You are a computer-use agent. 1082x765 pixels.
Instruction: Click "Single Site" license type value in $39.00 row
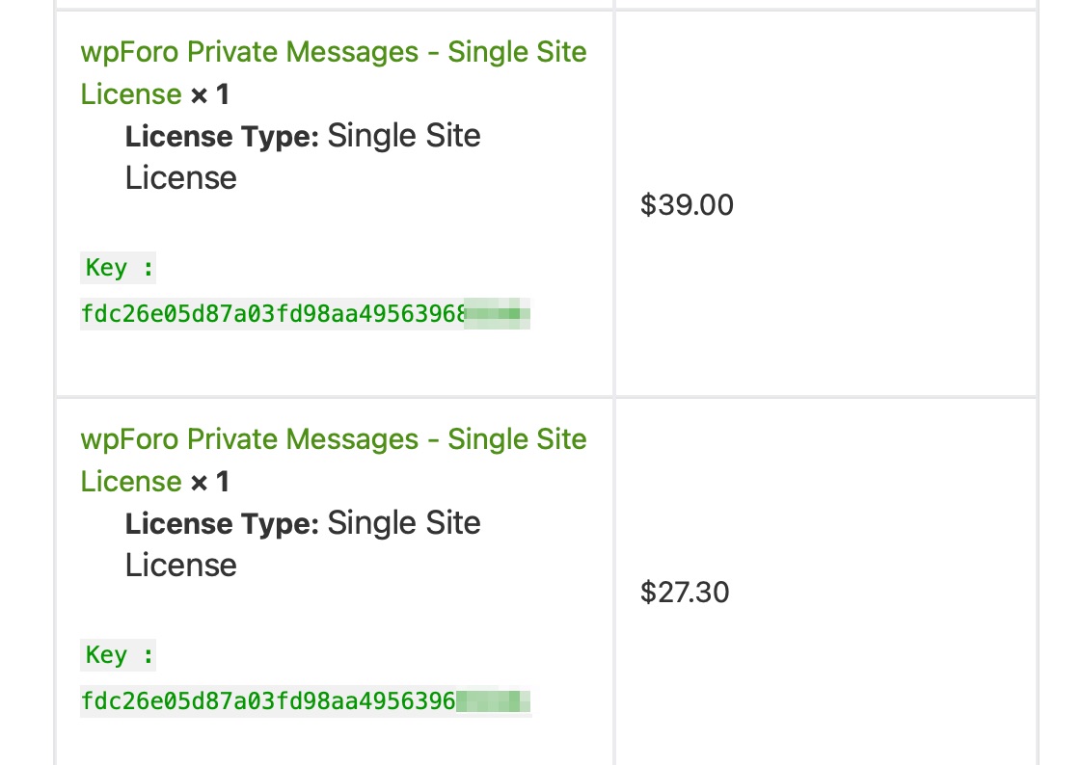click(404, 136)
